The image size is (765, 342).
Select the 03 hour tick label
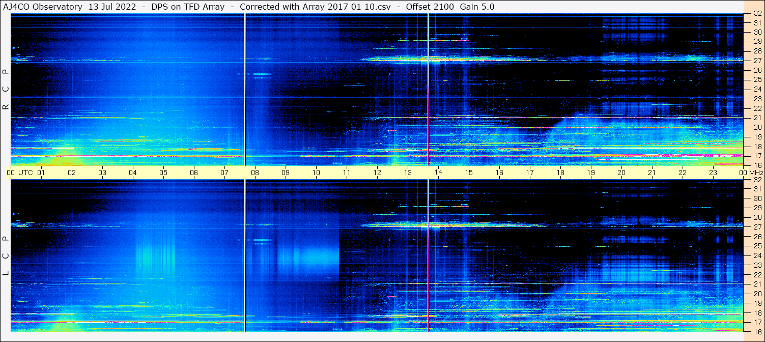102,173
